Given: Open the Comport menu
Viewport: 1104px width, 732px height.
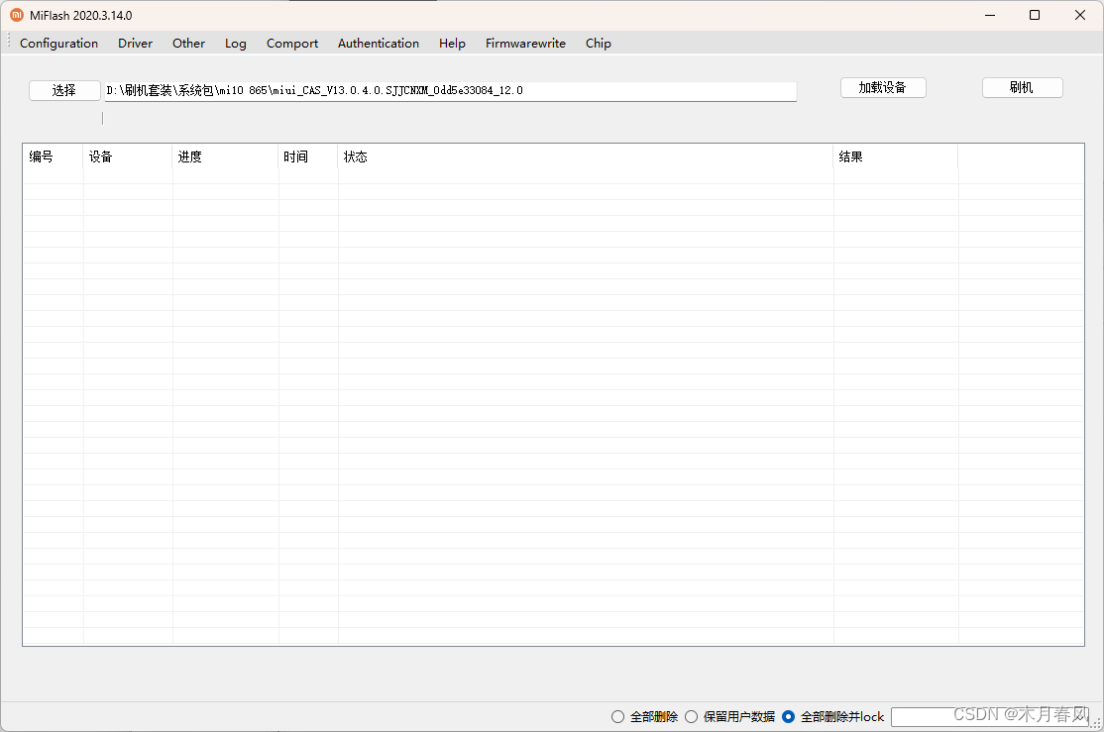Looking at the screenshot, I should (x=292, y=43).
